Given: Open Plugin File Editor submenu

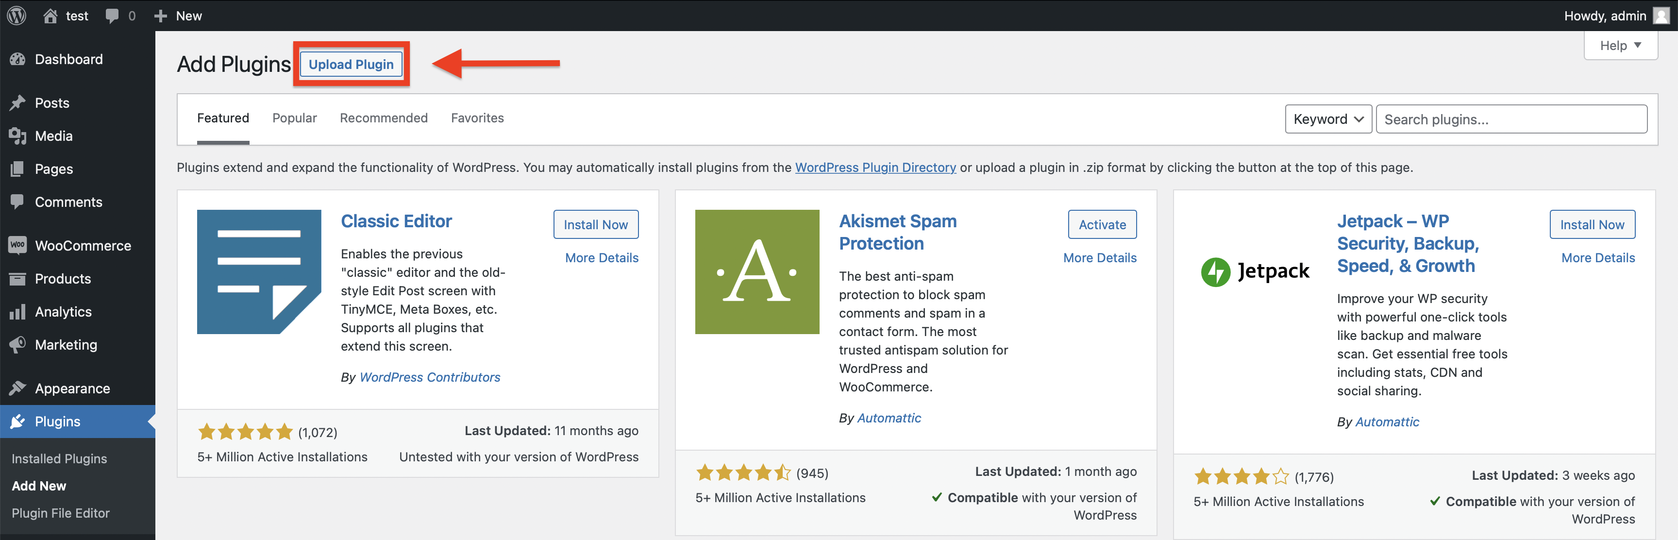Looking at the screenshot, I should (x=61, y=513).
